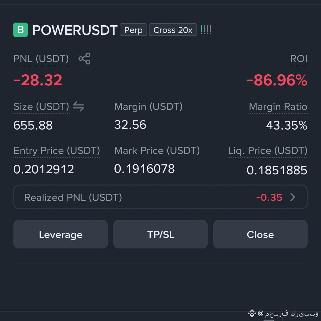Open Realized PNL details chevron
The width and height of the screenshot is (321, 321).
pos(293,197)
